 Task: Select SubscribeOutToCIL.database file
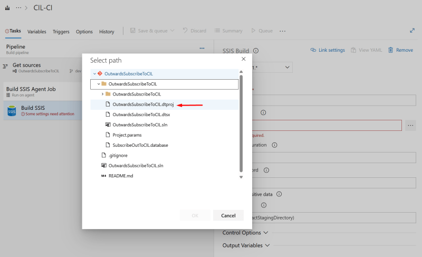tap(165, 145)
